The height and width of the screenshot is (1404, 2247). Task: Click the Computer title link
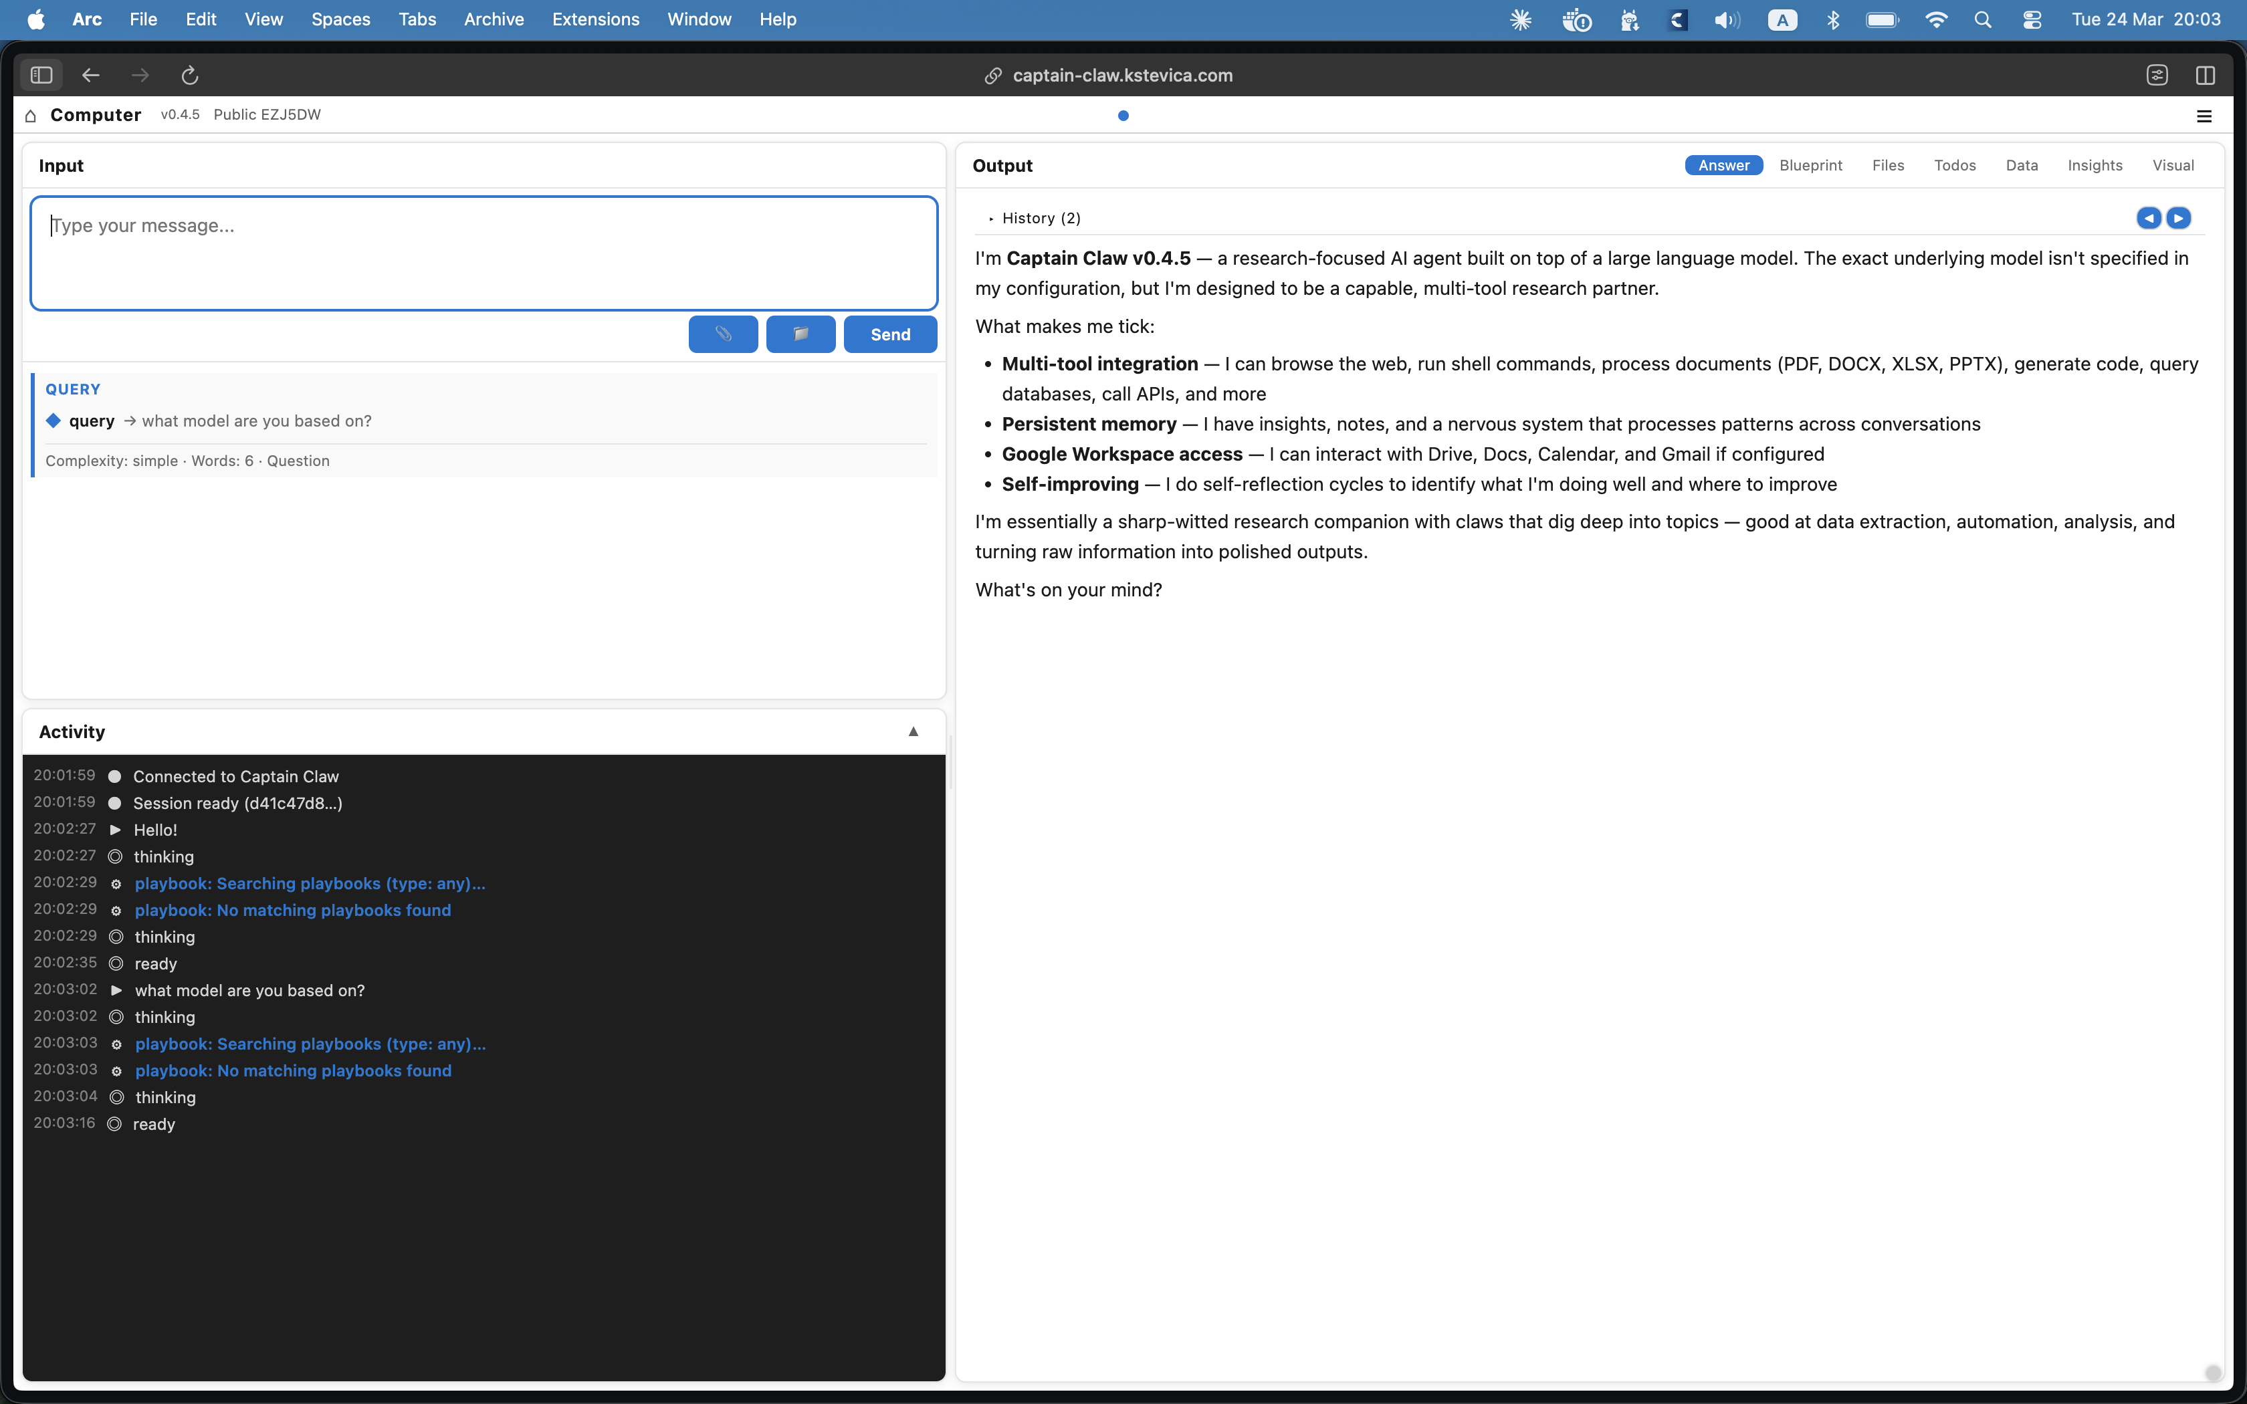(96, 115)
